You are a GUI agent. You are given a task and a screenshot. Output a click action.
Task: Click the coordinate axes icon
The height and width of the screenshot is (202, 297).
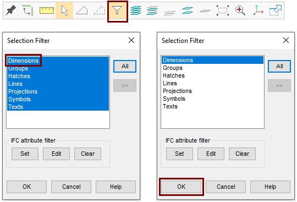point(258,10)
